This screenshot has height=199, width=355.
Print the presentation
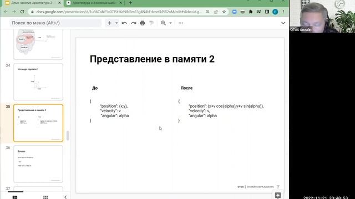click(x=143, y=23)
